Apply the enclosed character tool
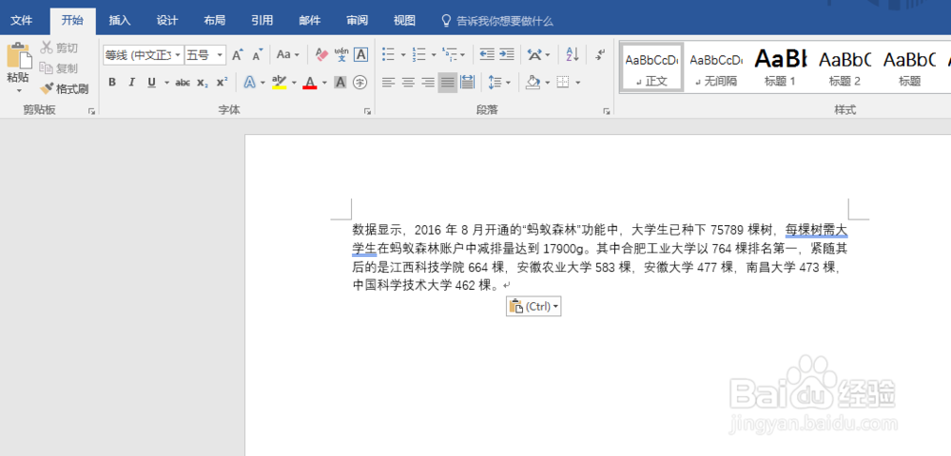The width and height of the screenshot is (951, 456). 360,83
